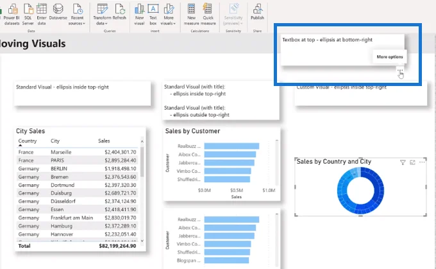
Task: Click the City Sales table scrollbar thumb
Action: point(142,162)
